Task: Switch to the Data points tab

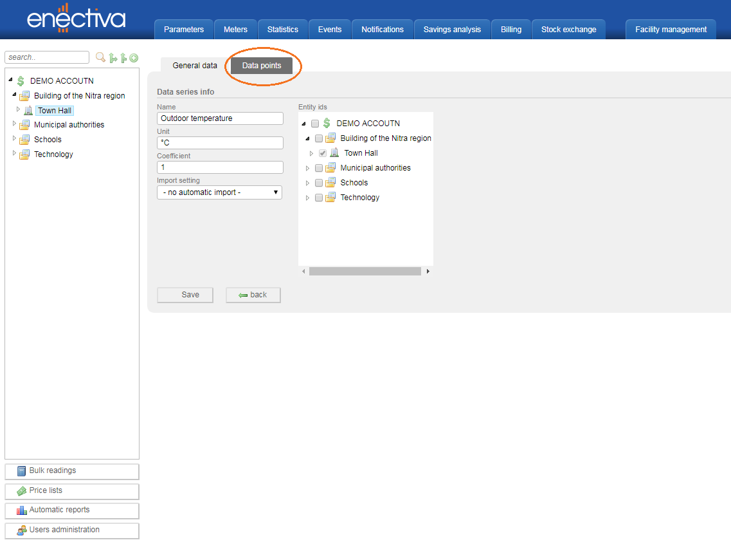Action: tap(262, 66)
